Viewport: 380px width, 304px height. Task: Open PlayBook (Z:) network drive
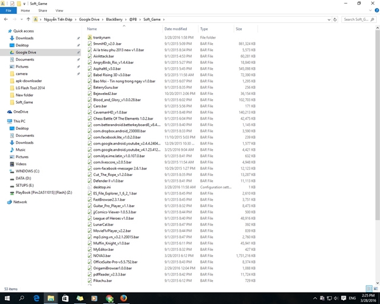[x=44, y=193]
